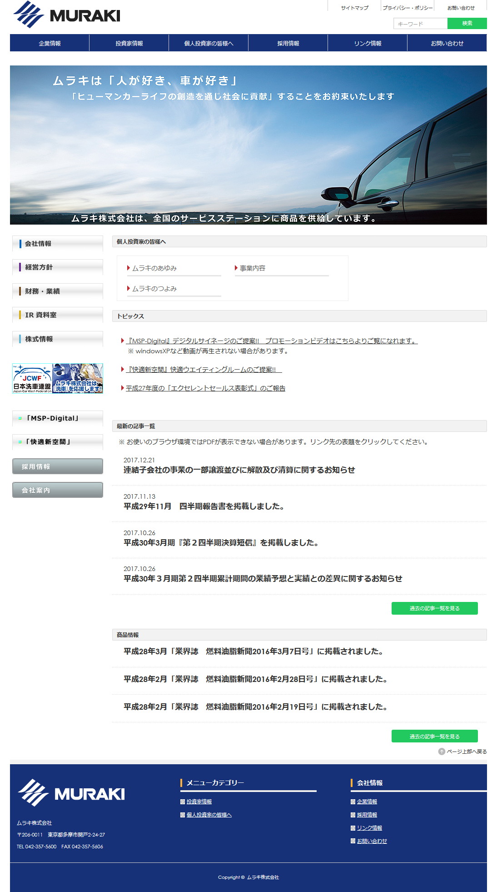This screenshot has width=497, height=892.
Task: Open サイトマップ in the top utility bar
Action: click(x=354, y=8)
